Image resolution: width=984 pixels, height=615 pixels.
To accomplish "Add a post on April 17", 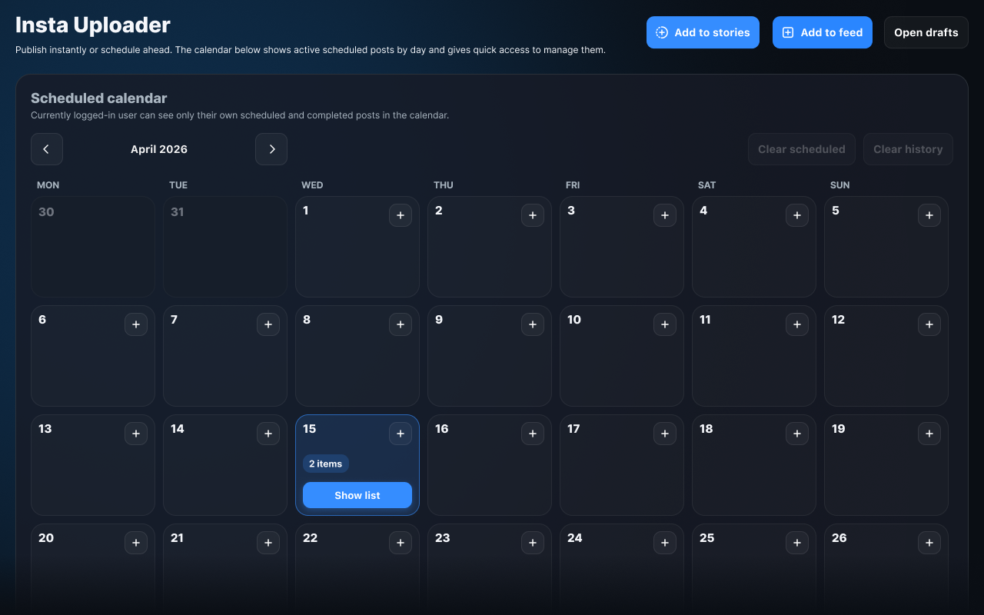I will [x=665, y=434].
